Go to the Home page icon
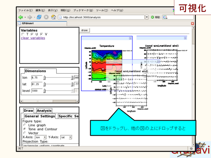This screenshot has height=158, width=211. tap(53, 17)
